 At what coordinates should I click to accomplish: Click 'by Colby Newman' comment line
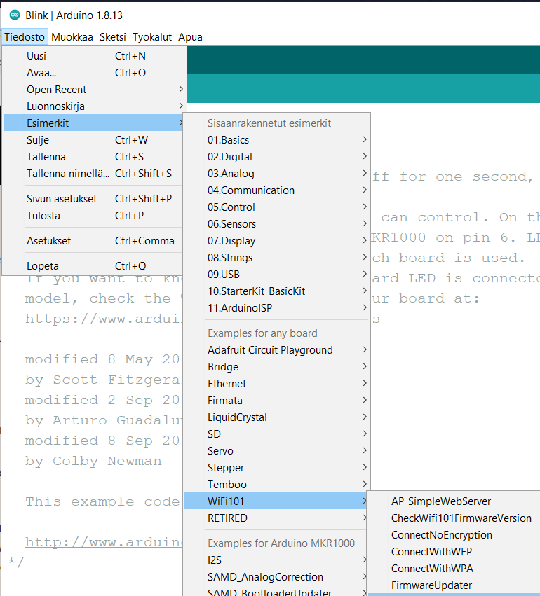click(93, 461)
